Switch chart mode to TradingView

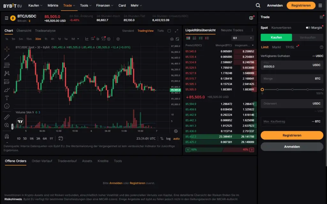tap(146, 31)
